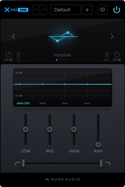Open the Default preset selector
The width and height of the screenshot is (125, 187).
pyautogui.click(x=66, y=10)
